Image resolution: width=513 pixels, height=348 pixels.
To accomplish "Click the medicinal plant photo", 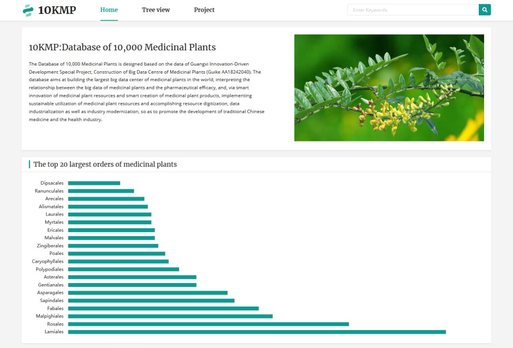I will point(389,88).
